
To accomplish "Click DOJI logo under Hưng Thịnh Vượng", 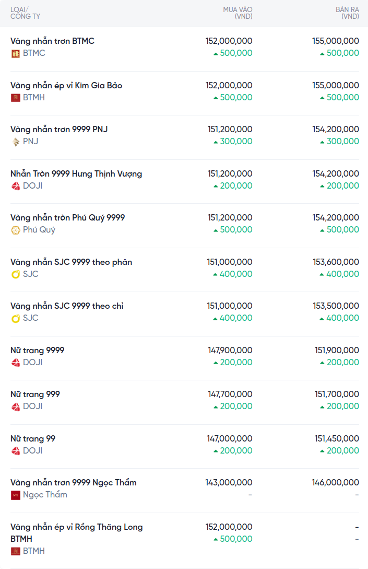I will (16, 185).
